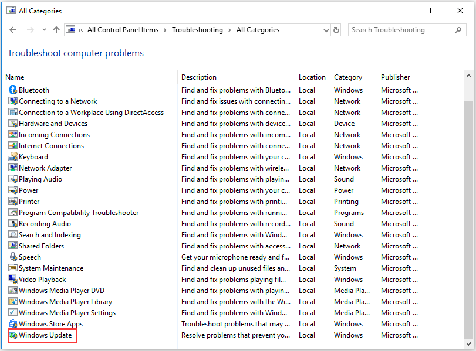Go back with the back arrow
This screenshot has height=351, width=476.
click(13, 30)
